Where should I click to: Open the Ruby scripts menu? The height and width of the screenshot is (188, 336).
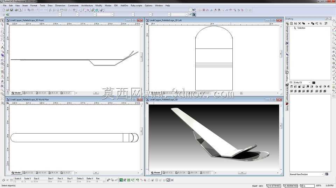click(136, 6)
